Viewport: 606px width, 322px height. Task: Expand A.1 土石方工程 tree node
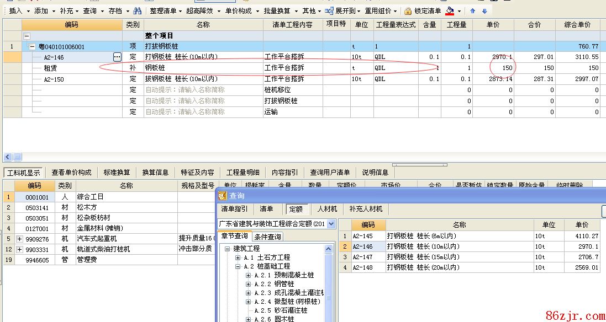click(x=238, y=257)
